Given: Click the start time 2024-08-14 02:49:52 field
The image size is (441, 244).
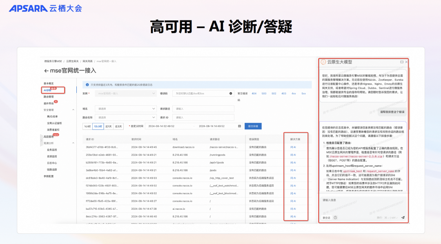Looking at the screenshot, I should coord(161,126).
